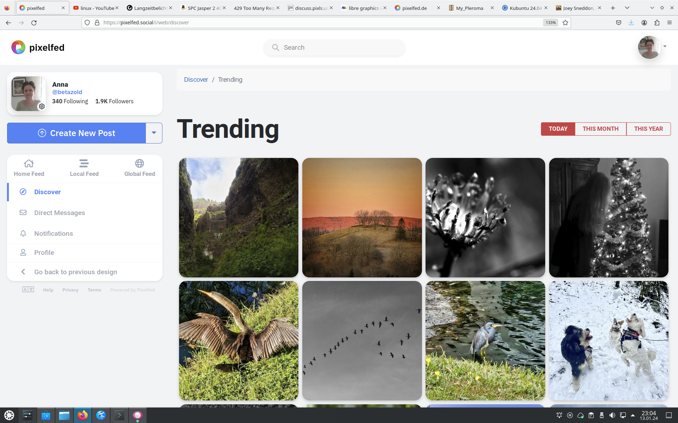The width and height of the screenshot is (678, 423).
Task: Switch trending range to THIS MONTH
Action: tap(600, 129)
